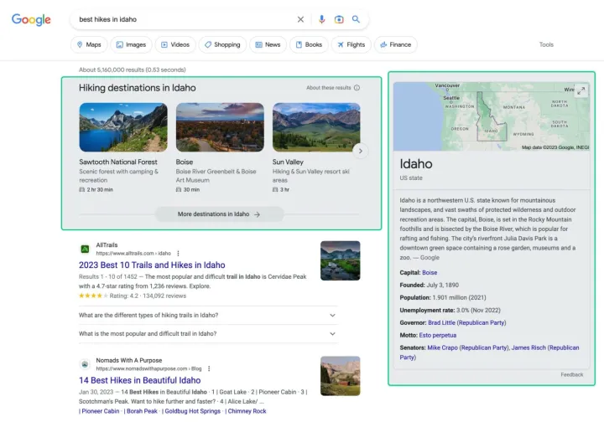Open three-dot menu next to nomadswithapurpose URL
The width and height of the screenshot is (604, 422).
pyautogui.click(x=209, y=368)
